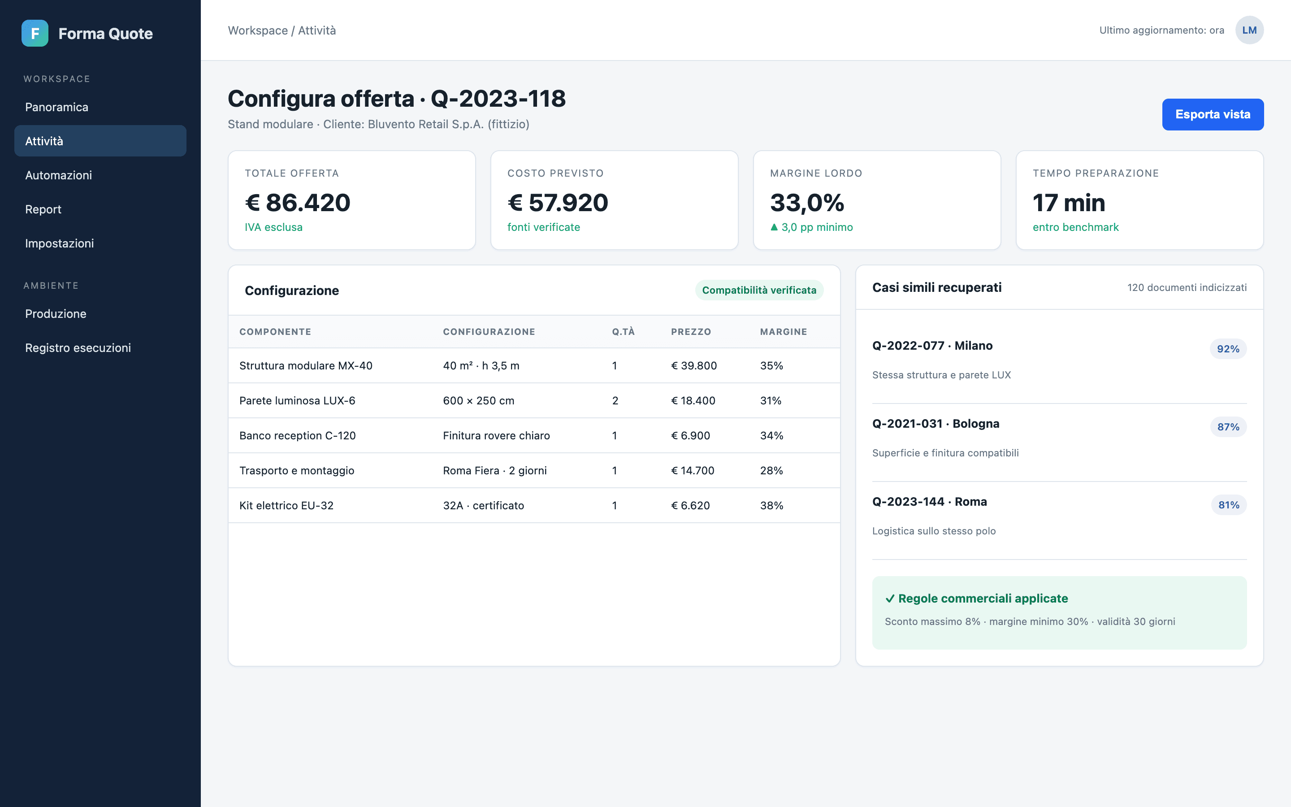Click the Finitura rovere chiaro cell
This screenshot has height=807, width=1291.
(496, 435)
